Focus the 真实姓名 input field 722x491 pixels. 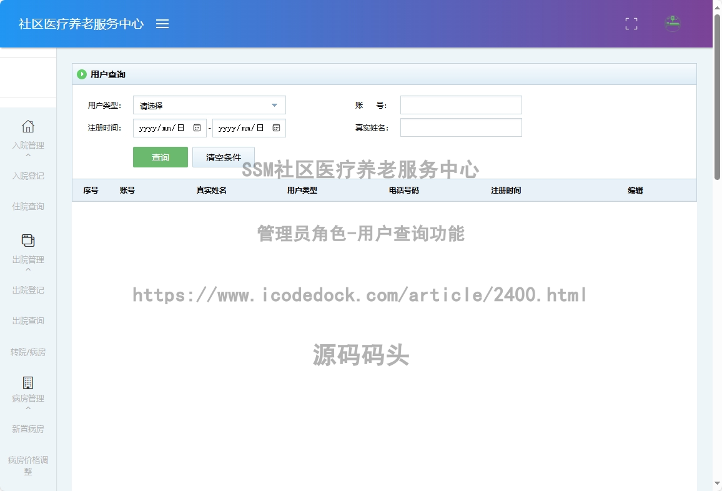tap(461, 127)
